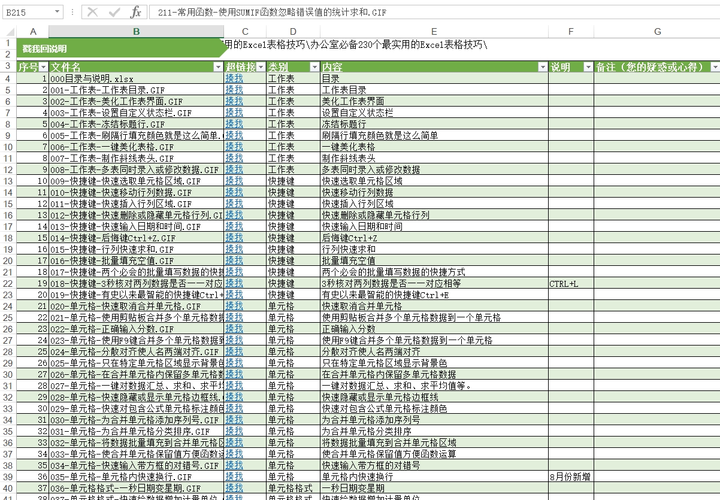
Task: Click into the formula bar text
Action: pos(419,12)
